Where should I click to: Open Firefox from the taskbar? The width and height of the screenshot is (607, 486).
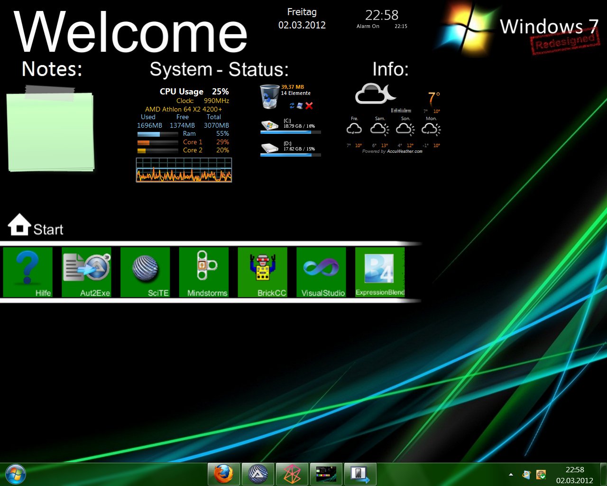223,474
